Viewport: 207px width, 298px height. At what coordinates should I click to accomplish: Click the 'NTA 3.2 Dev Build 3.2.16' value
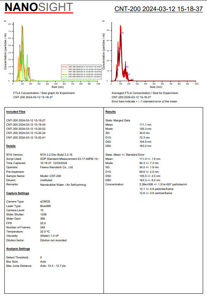(56, 155)
